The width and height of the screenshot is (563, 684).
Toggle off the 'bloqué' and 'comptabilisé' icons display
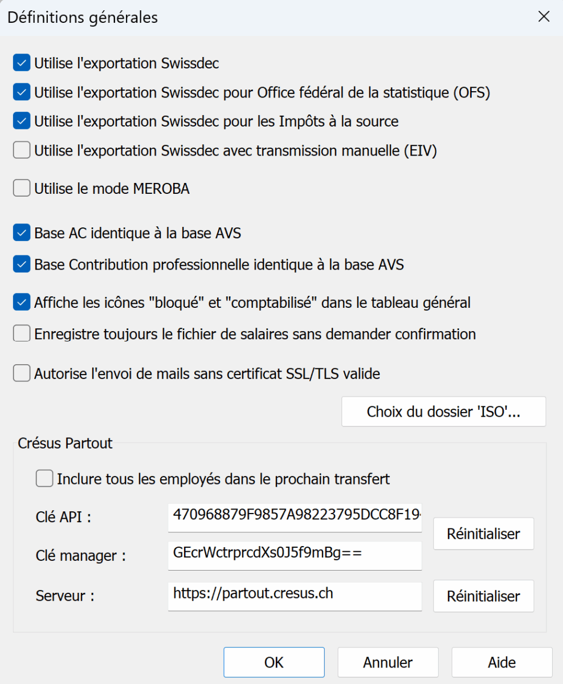pos(21,302)
